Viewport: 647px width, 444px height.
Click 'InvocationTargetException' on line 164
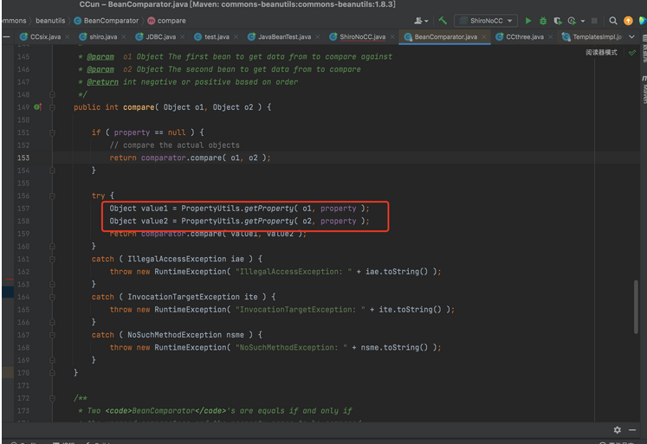(184, 297)
